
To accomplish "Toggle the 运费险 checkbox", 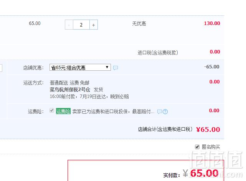I will point(52,110).
